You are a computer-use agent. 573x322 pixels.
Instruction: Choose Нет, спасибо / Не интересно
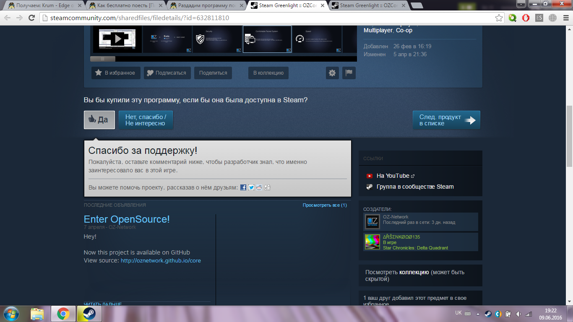point(146,120)
